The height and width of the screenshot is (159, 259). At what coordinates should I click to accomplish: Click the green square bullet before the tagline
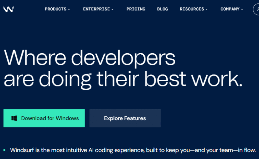coord(4,150)
